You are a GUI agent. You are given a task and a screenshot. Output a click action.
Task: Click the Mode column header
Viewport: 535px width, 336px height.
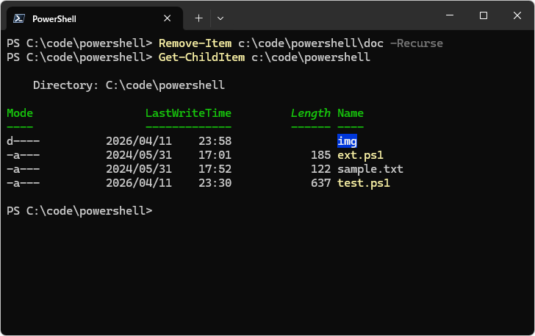pos(20,113)
